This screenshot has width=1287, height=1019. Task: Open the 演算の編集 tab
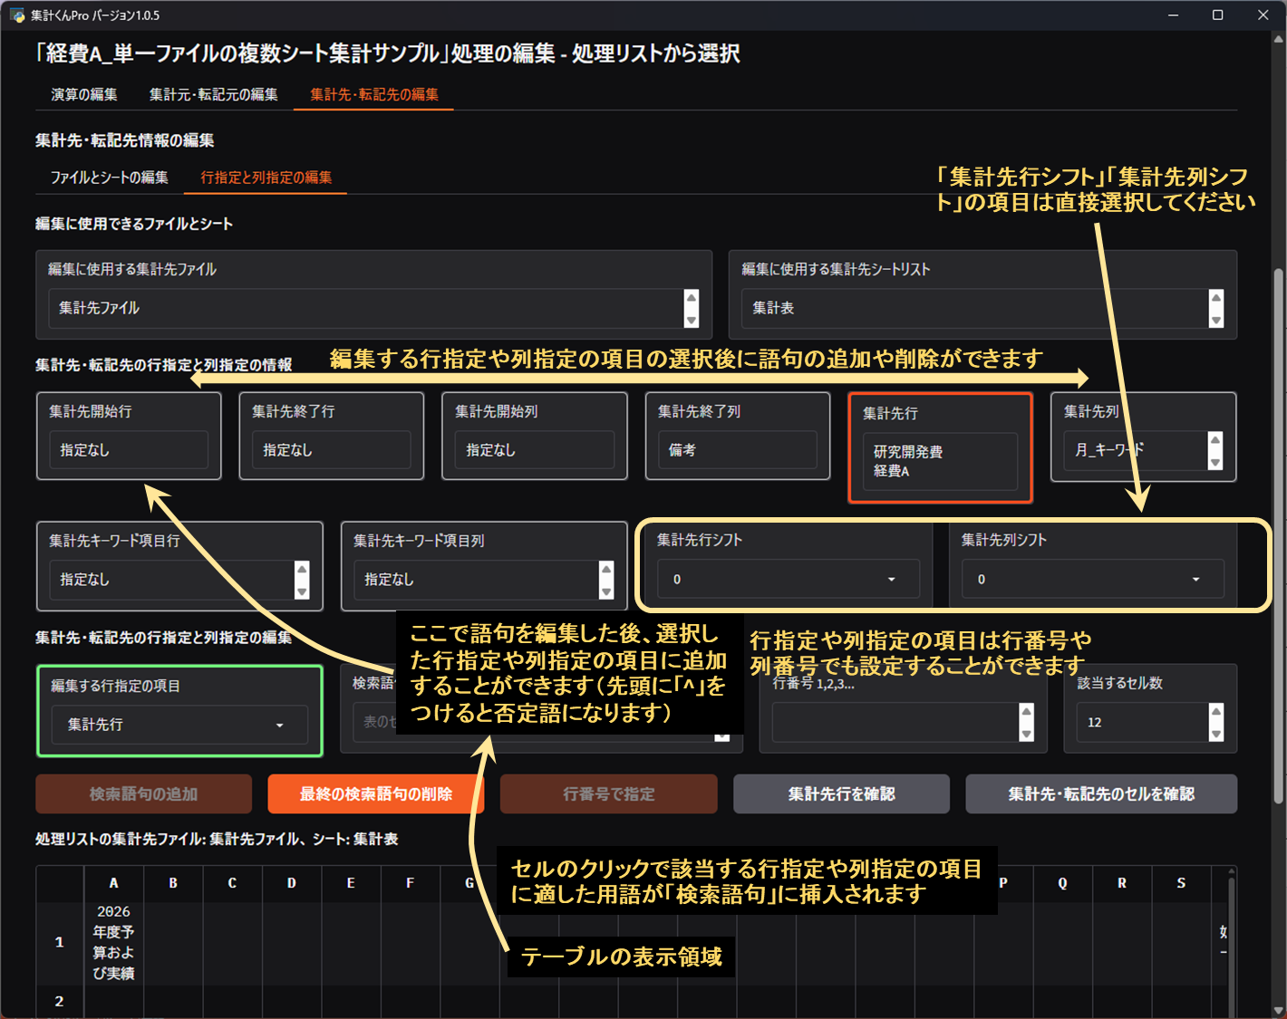(84, 94)
